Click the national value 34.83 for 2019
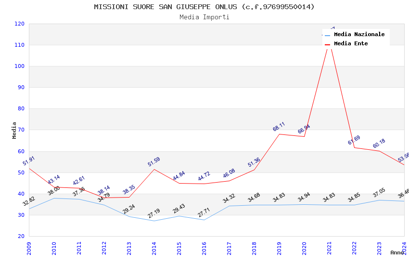This screenshot has width=409, height=265. click(279, 198)
